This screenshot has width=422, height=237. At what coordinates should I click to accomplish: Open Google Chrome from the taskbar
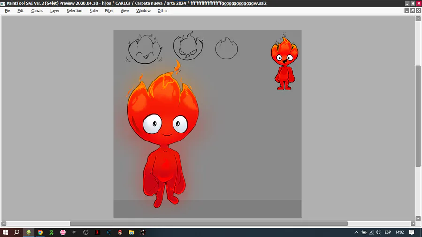pyautogui.click(x=40, y=232)
